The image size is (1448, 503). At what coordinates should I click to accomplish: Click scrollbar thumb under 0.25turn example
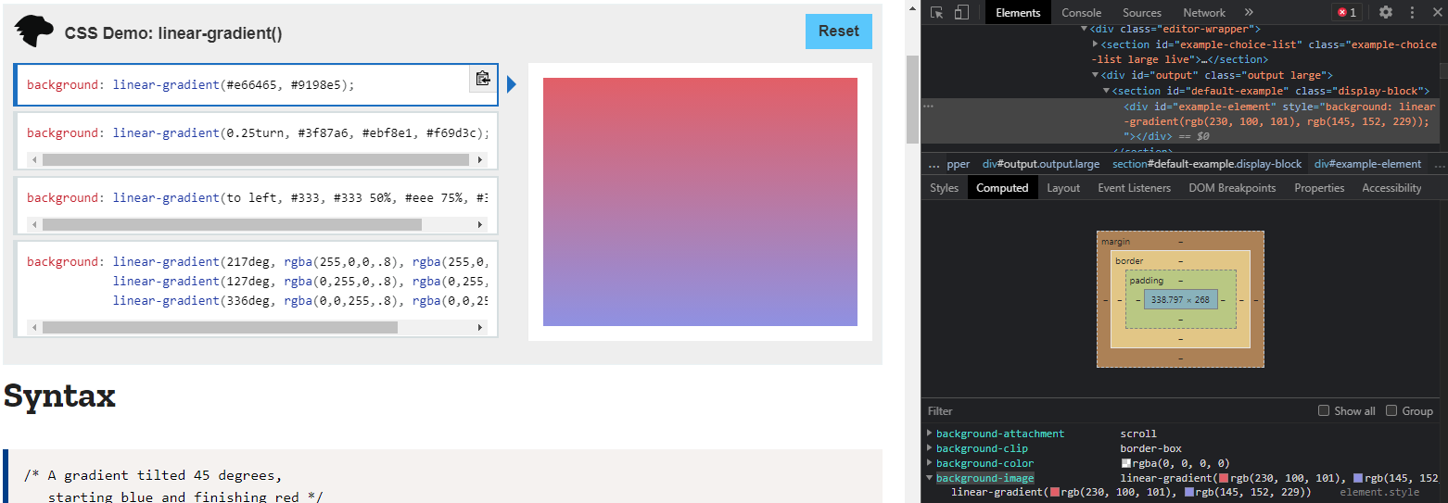point(256,159)
